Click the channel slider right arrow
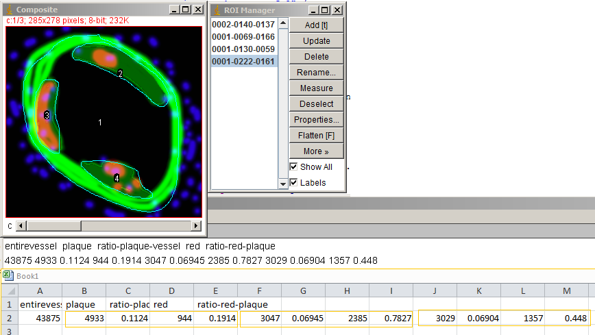Viewport: 595px width, 335px height. (x=197, y=226)
